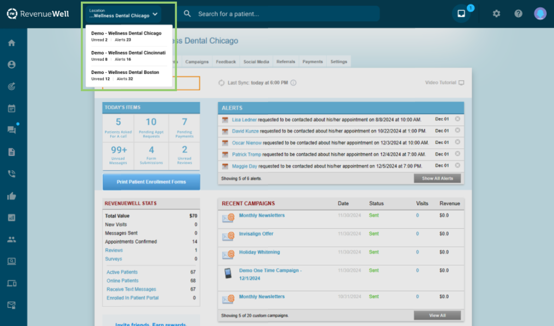Open the Surveys stat link
This screenshot has width=554, height=326.
coord(113,259)
